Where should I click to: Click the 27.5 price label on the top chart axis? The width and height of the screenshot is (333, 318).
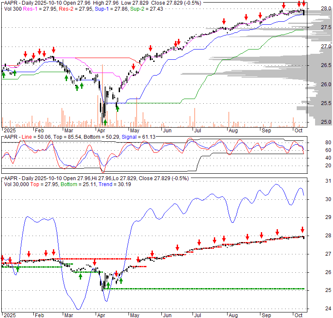point(326,27)
